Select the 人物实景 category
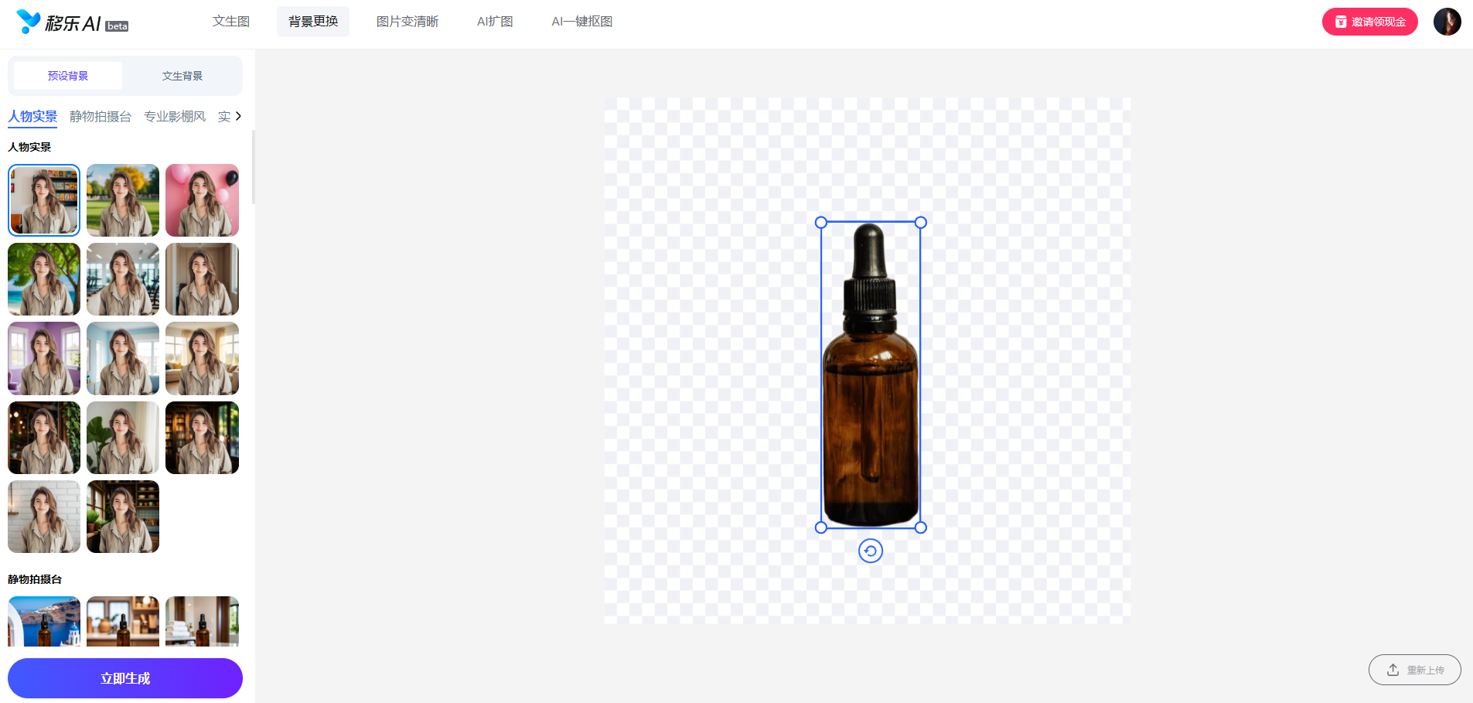 click(x=32, y=117)
